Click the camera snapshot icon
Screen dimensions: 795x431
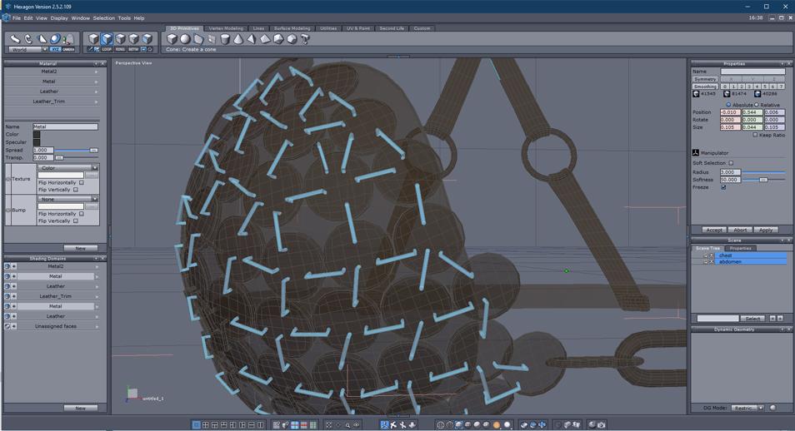coord(602,425)
